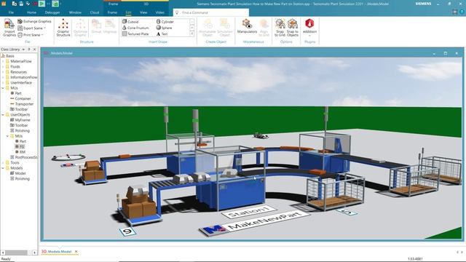The width and height of the screenshot is (466, 262).
Task: Open the Window tab
Action: (x=75, y=12)
